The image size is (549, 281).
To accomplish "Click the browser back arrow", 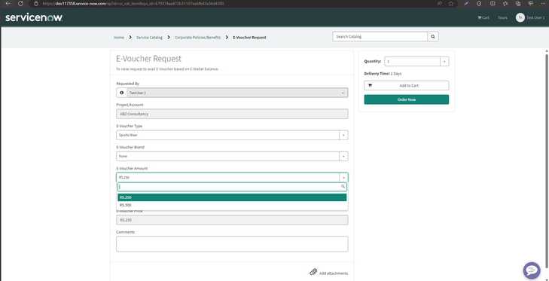I will 8,4.
